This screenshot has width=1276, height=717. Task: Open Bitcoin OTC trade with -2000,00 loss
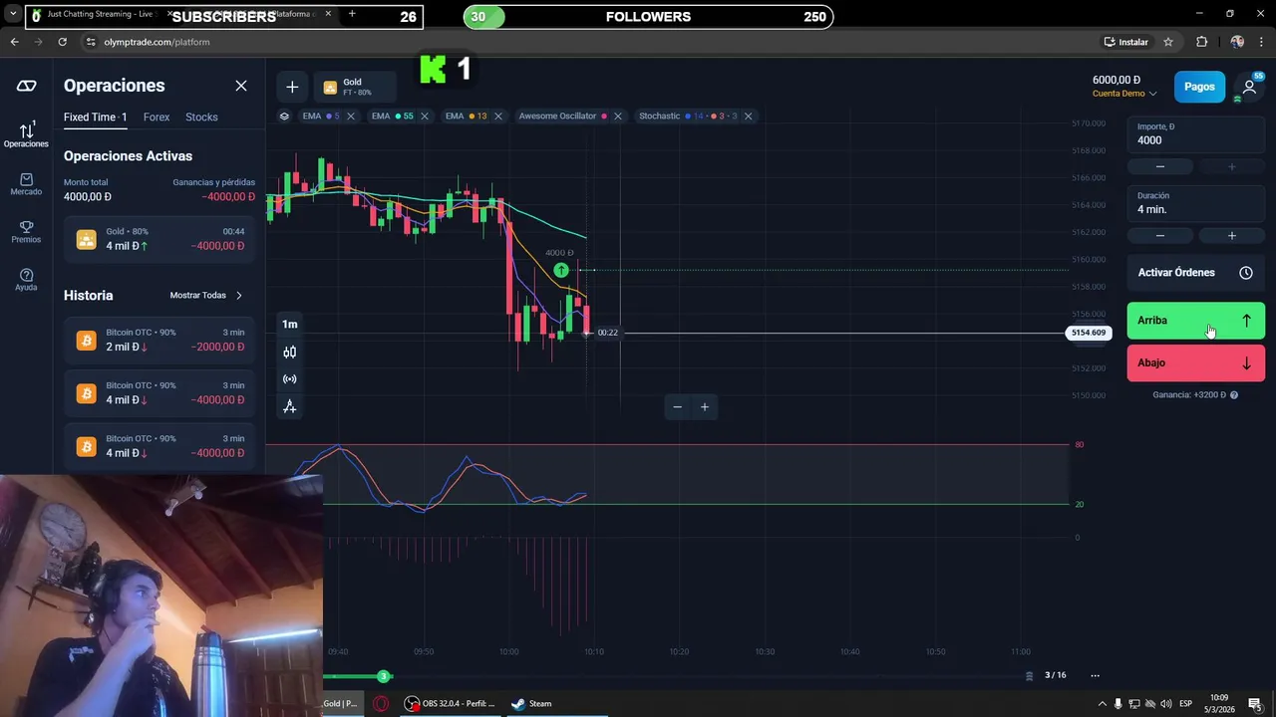pos(159,340)
